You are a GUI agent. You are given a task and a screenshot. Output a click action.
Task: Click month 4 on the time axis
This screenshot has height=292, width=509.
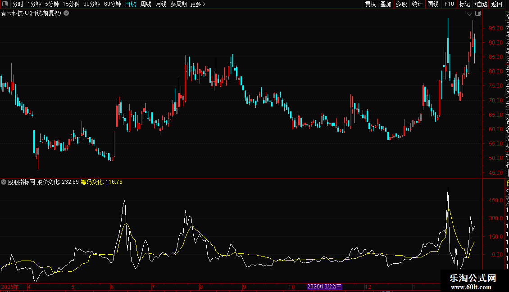[29, 287]
